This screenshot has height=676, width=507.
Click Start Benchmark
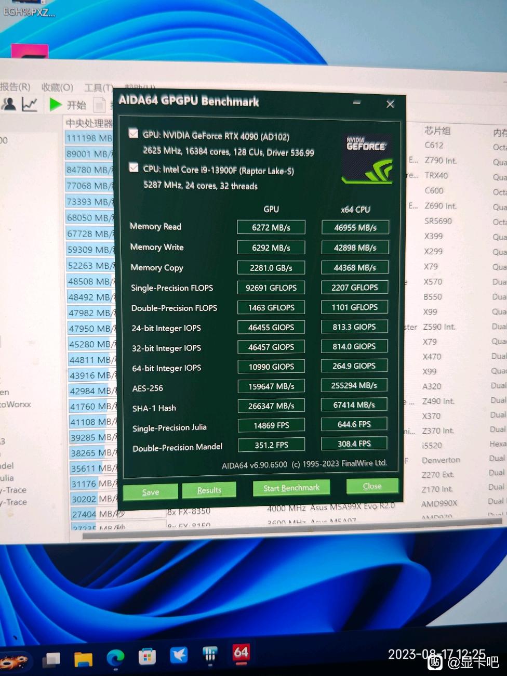pyautogui.click(x=291, y=488)
